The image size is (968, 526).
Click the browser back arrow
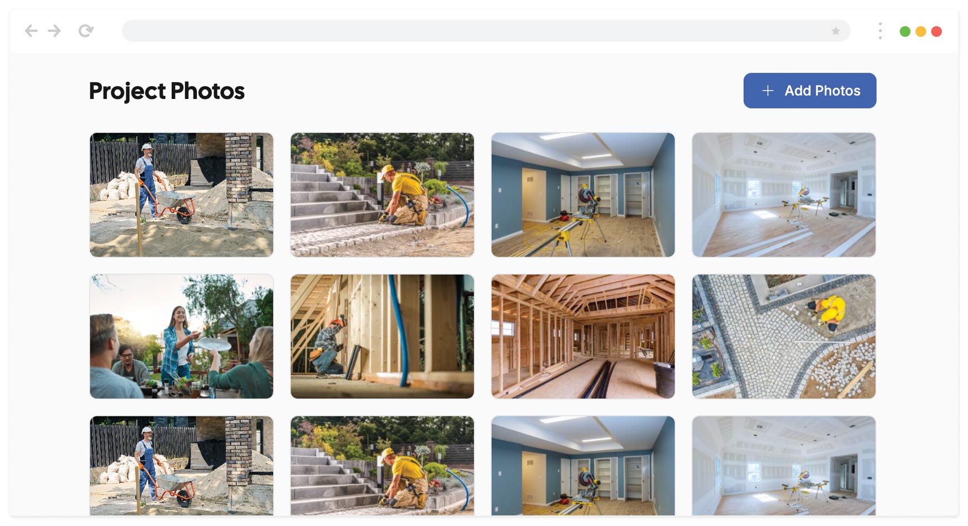click(x=31, y=31)
